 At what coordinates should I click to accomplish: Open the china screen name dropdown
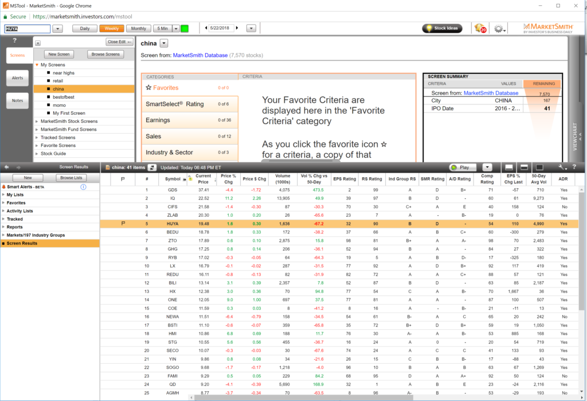pos(164,44)
